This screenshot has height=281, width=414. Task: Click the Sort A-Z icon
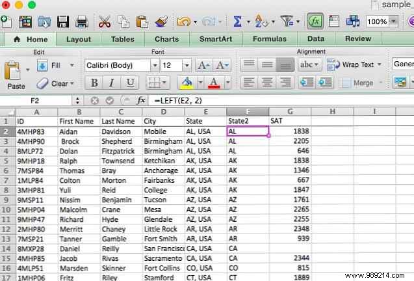pyautogui.click(x=261, y=21)
